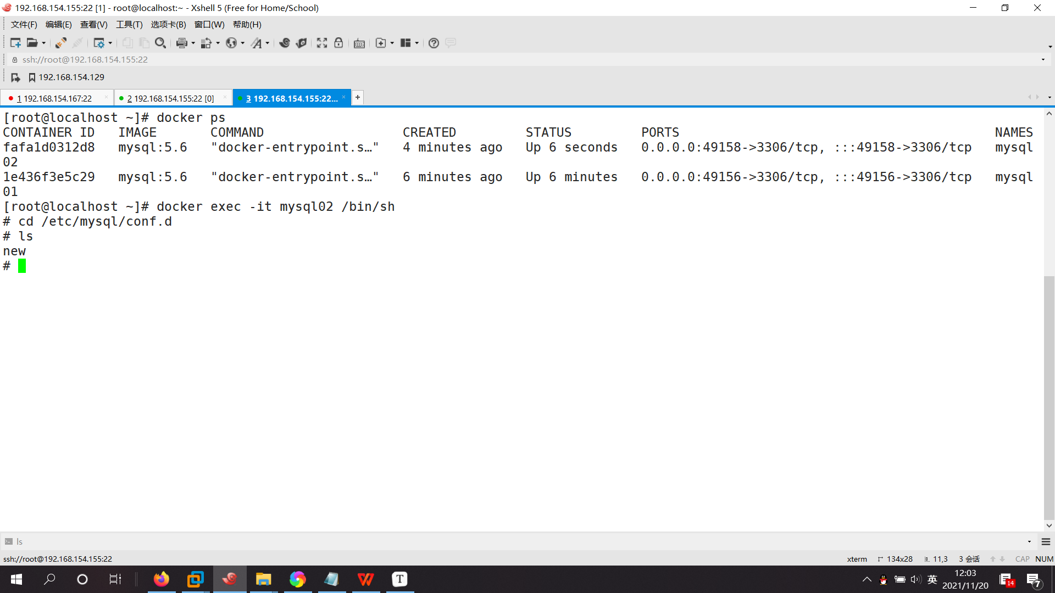Click the New Session toolbar icon
Viewport: 1055px width, 593px height.
15,43
